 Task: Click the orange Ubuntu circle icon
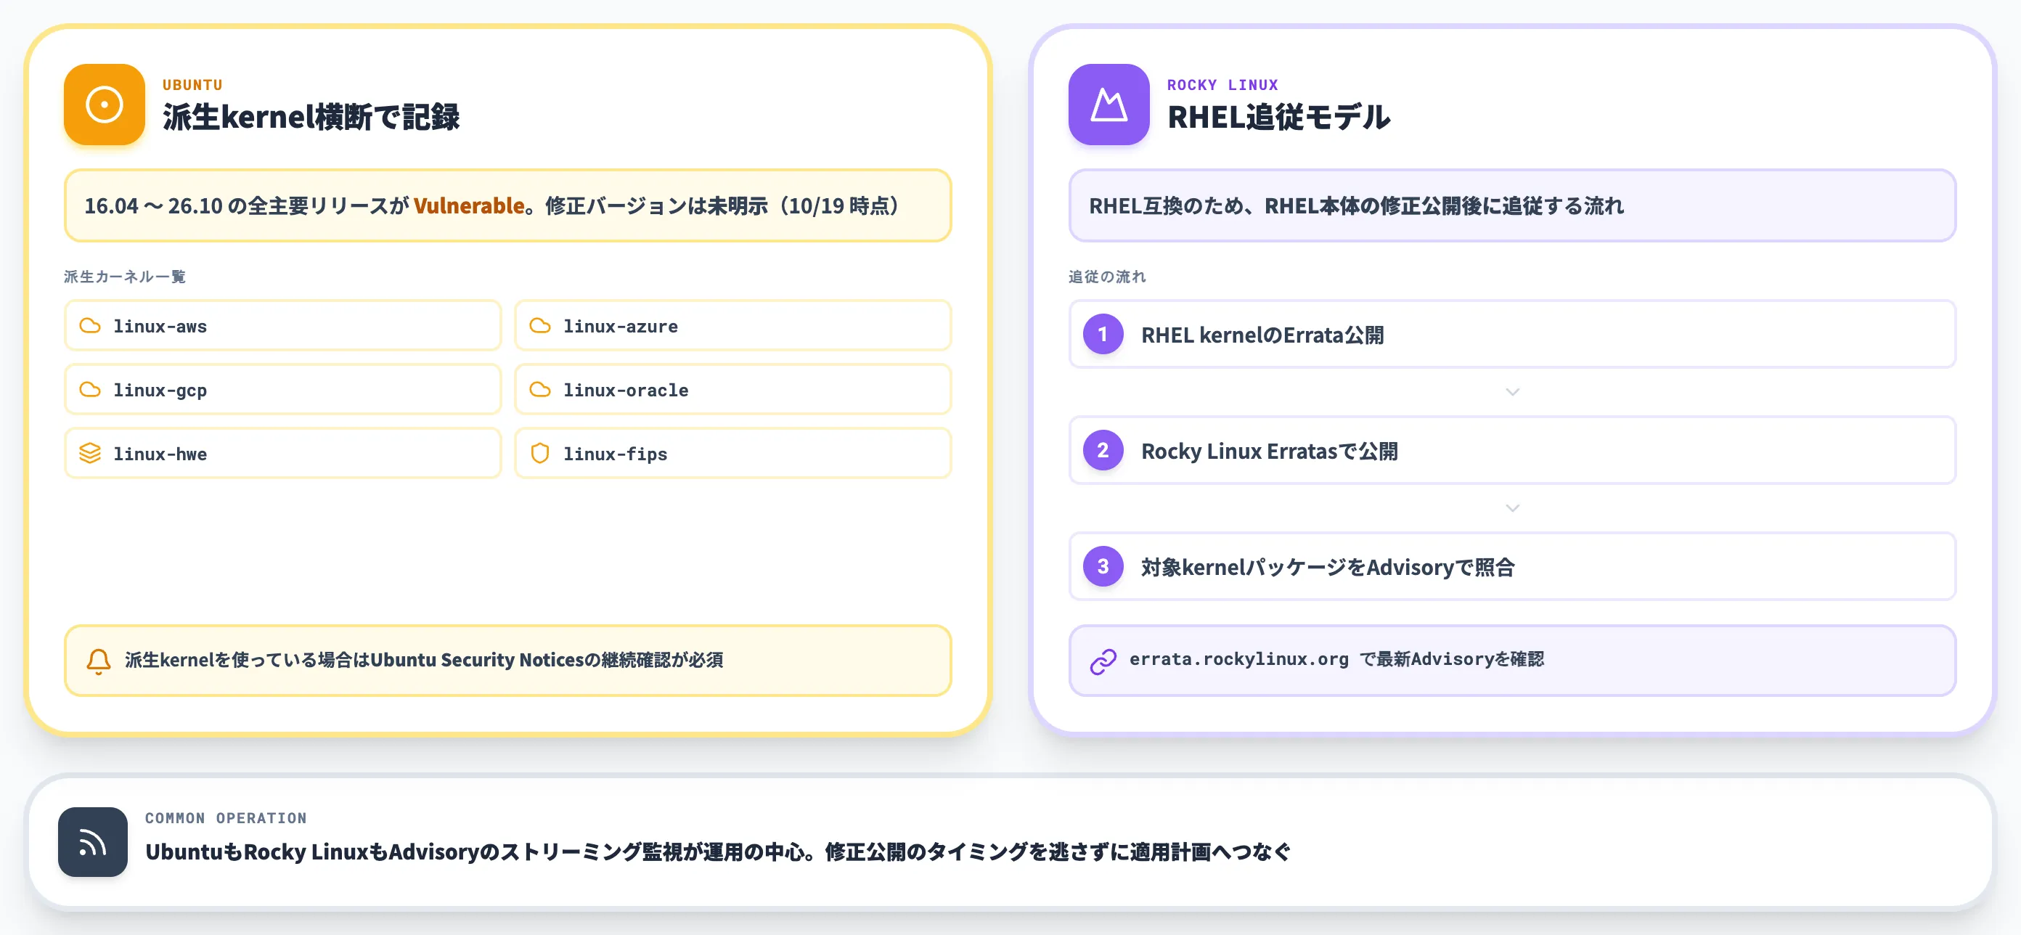point(105,105)
